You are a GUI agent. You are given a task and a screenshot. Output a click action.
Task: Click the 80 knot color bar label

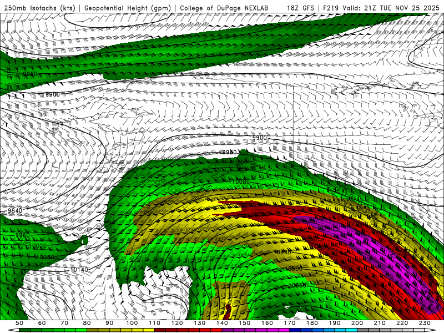click(87, 323)
